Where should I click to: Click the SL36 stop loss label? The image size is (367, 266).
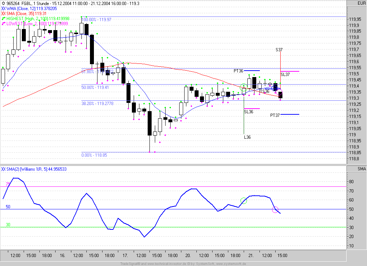click(x=249, y=112)
